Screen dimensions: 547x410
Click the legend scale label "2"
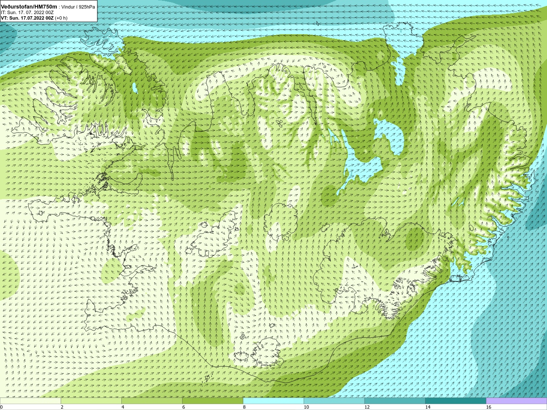tap(62, 407)
